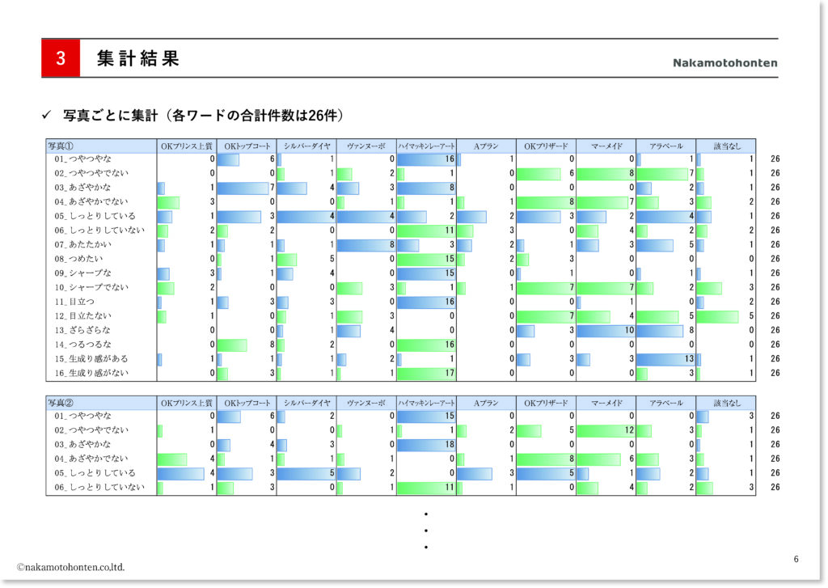Click the red section number 3 box
828x588 pixels.
(x=61, y=59)
